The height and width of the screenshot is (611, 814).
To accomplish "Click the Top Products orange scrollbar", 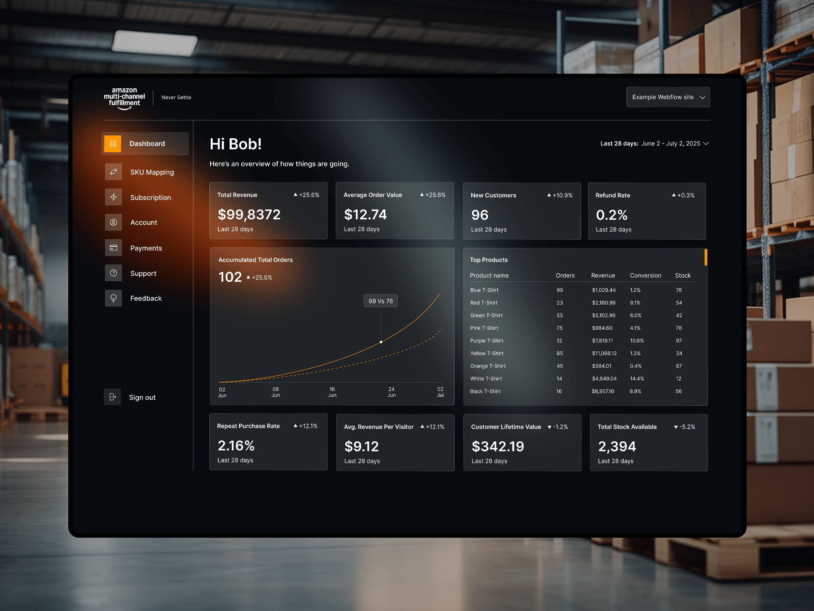I will coord(706,257).
